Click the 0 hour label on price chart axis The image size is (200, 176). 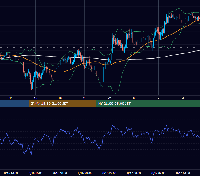(134, 98)
